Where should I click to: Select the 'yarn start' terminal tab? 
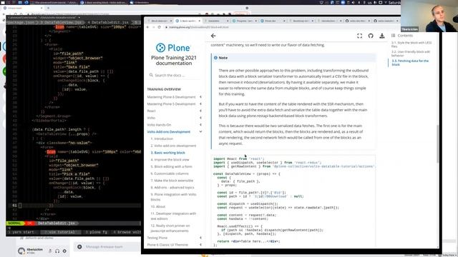(21, 232)
